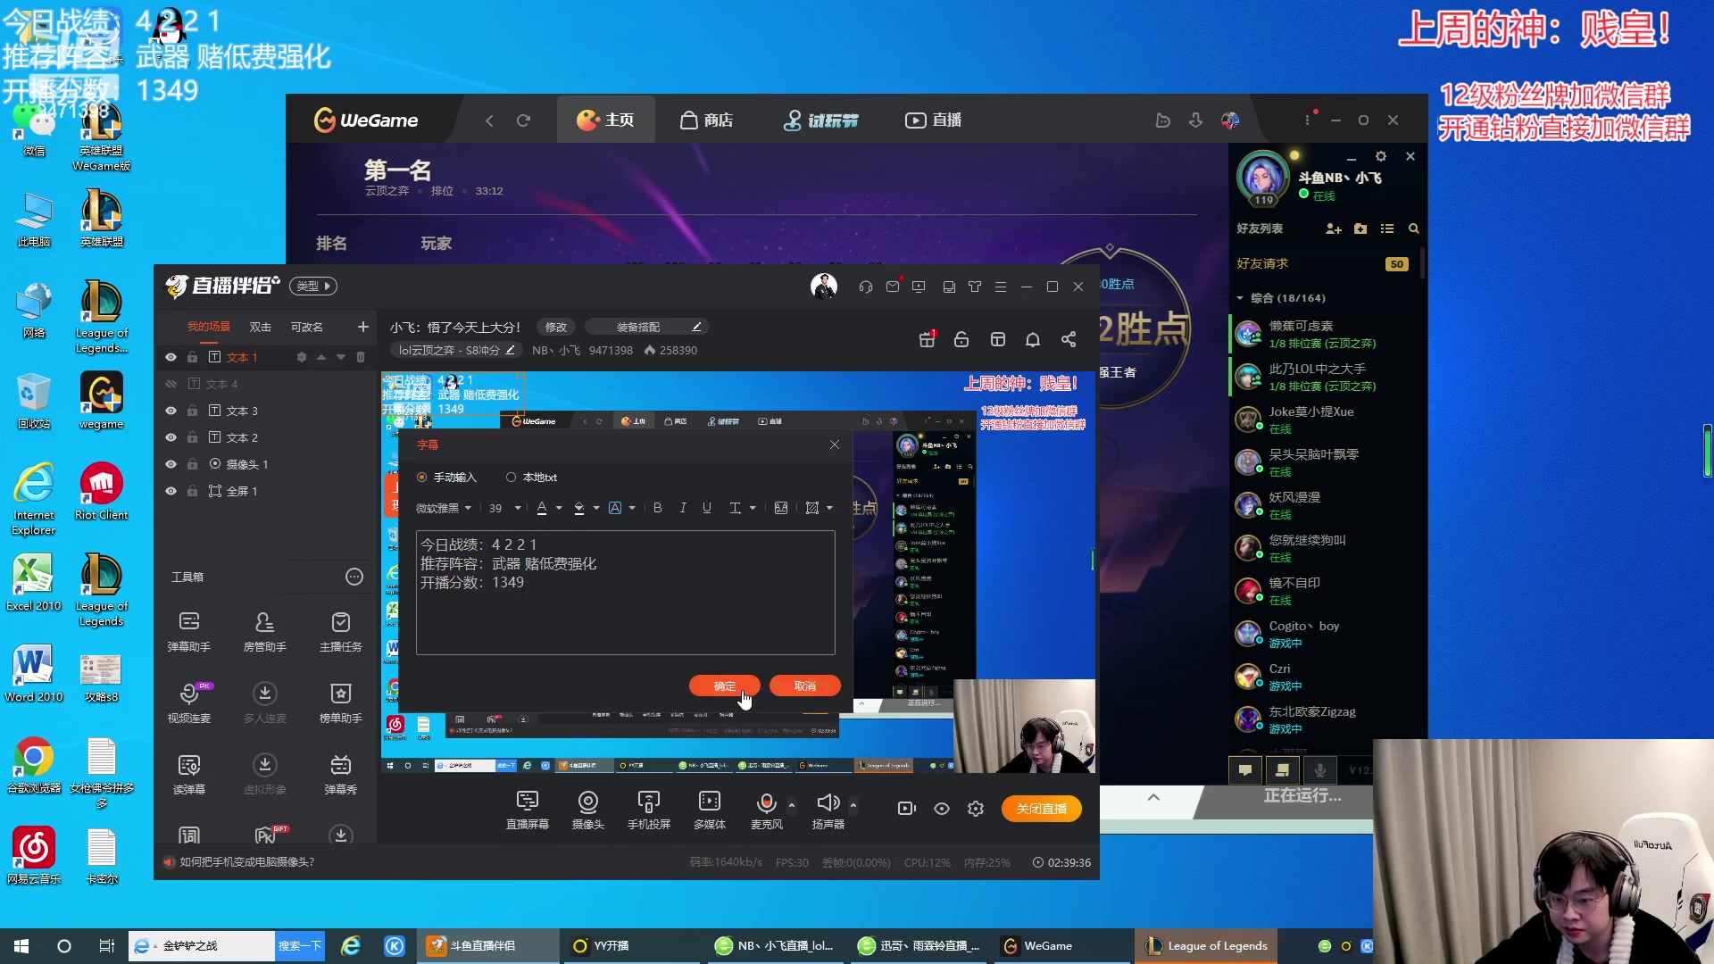1714x964 pixels.
Task: Select 本地txt radio option
Action: coord(511,478)
